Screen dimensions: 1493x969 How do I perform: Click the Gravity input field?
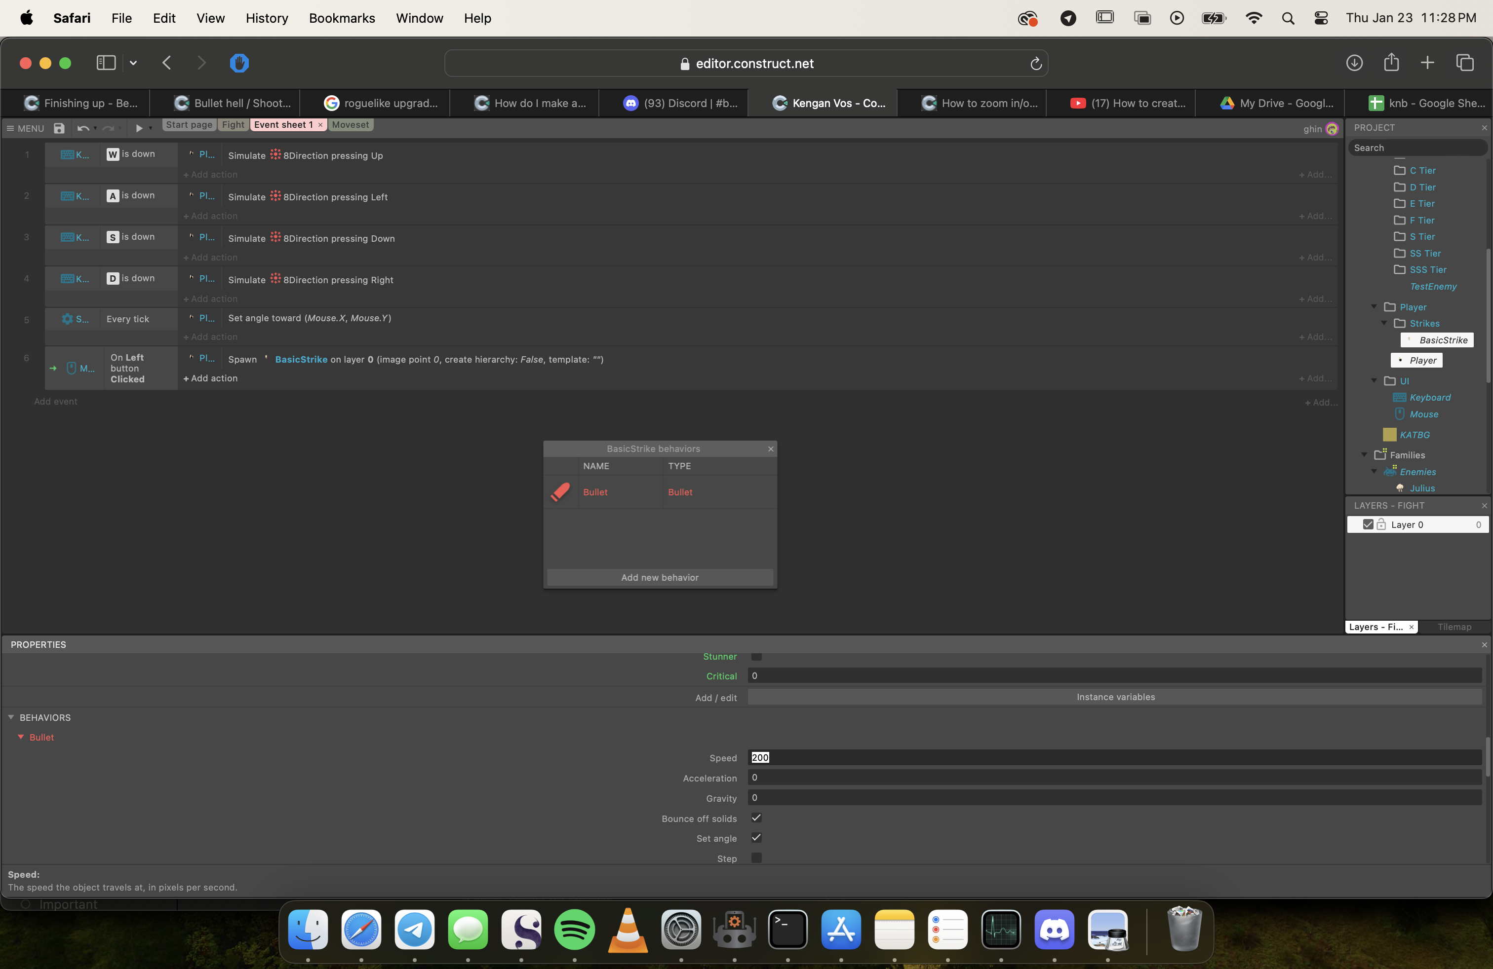click(x=1115, y=797)
